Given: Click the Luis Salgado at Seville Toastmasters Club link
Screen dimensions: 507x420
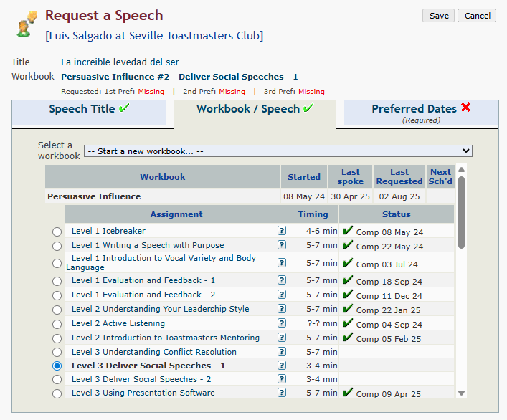Looking at the screenshot, I should (x=153, y=36).
